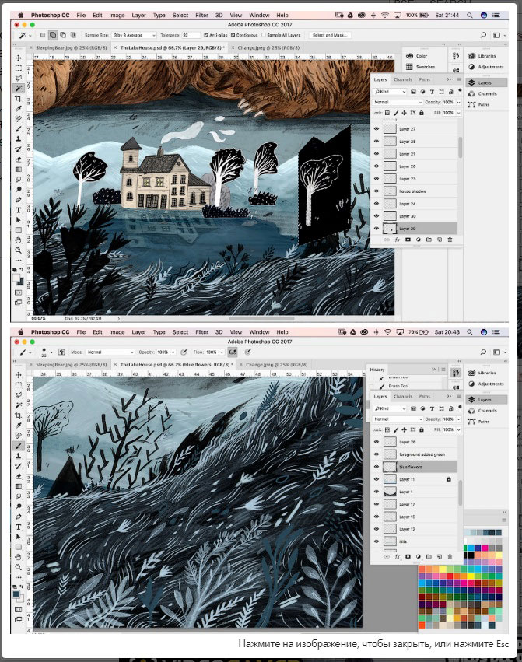522x662 pixels.
Task: Select the Rectangular Marquee tool in the blue flowers window
Action: click(19, 385)
